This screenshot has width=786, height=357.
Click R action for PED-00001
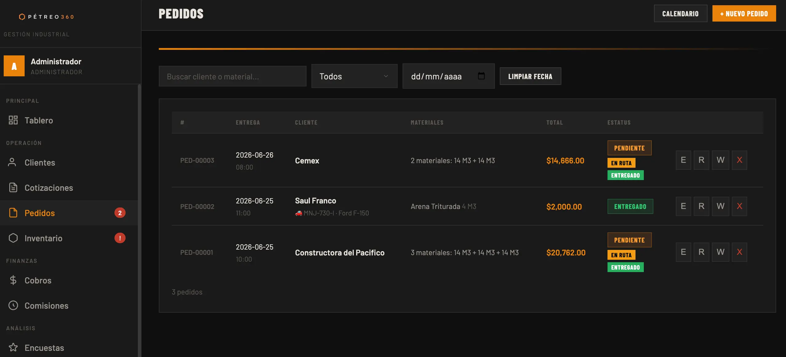(x=701, y=252)
